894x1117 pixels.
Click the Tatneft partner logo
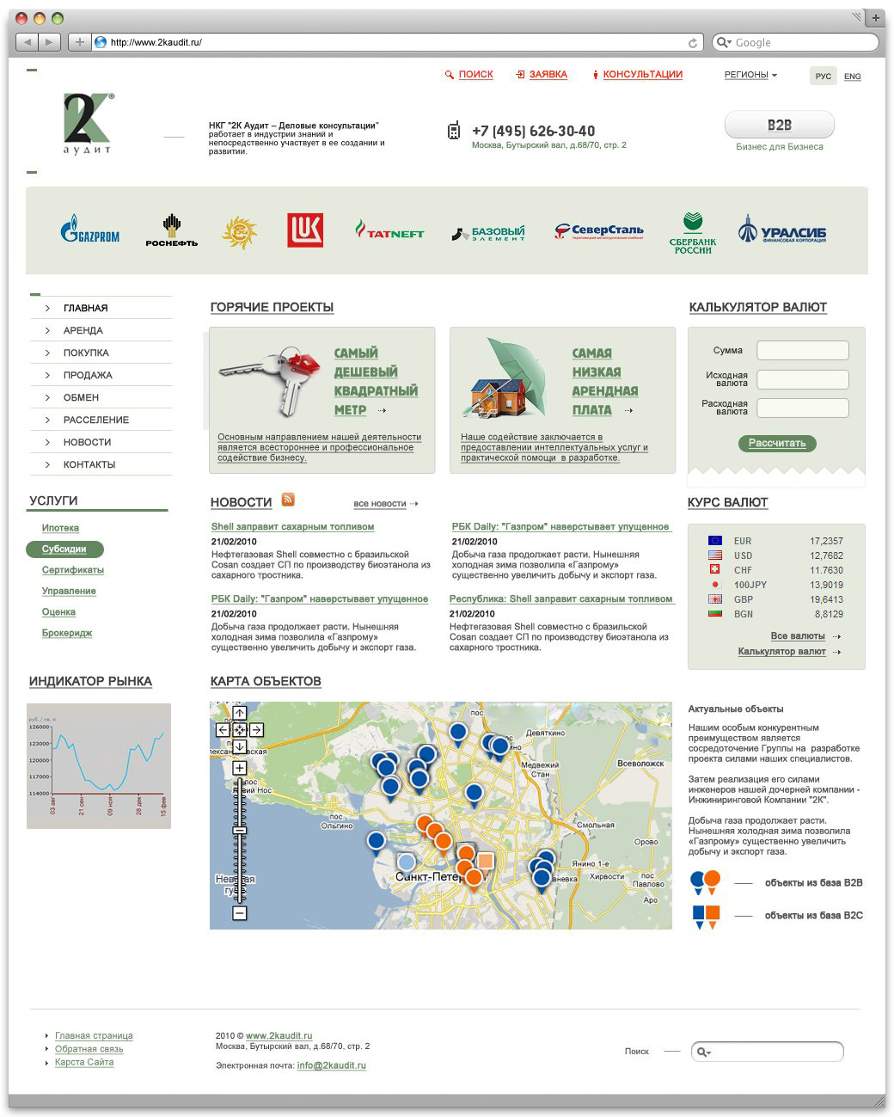click(389, 230)
